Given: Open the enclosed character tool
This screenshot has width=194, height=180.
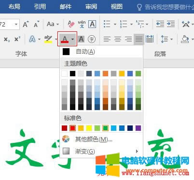Looking at the screenshot, I should coord(92,39).
